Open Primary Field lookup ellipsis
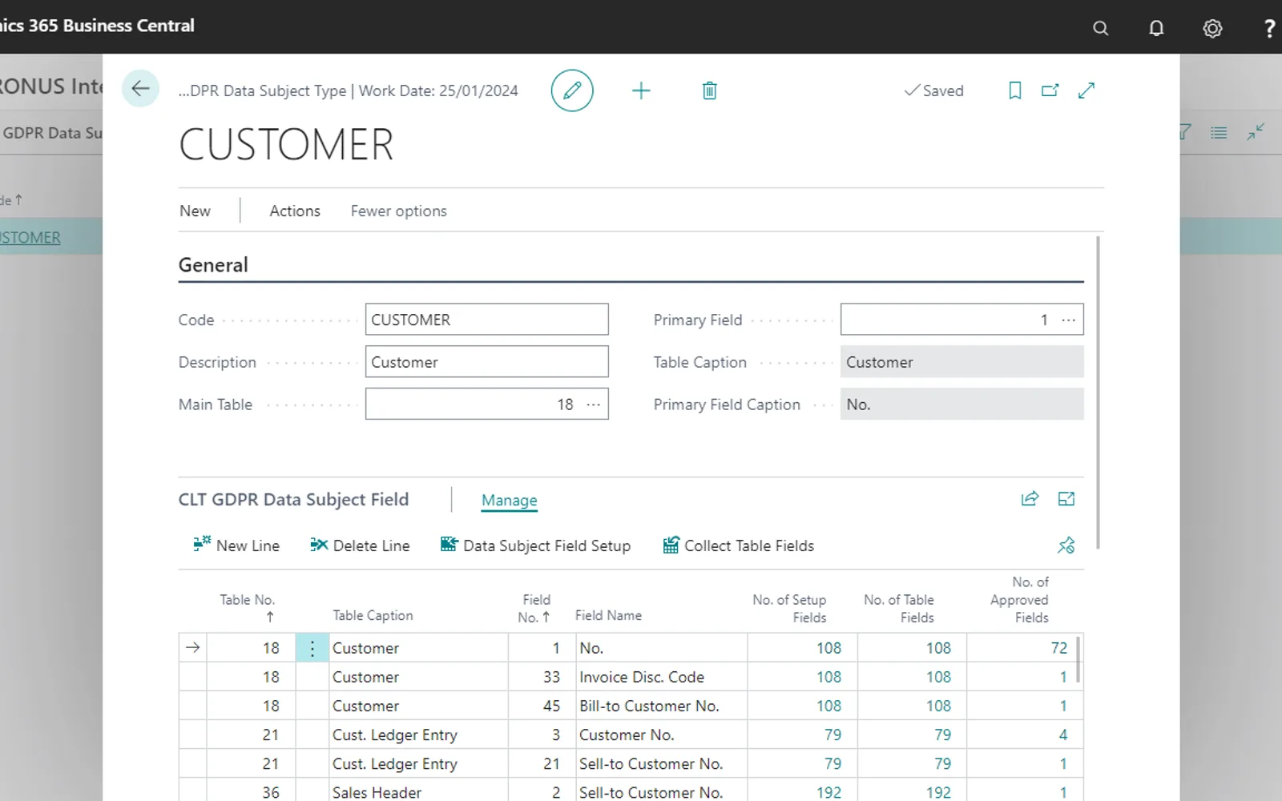This screenshot has width=1282, height=801. point(1068,320)
